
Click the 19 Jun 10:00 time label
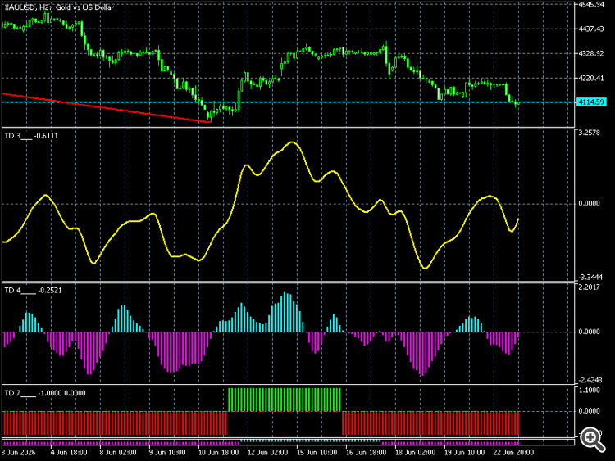[464, 452]
